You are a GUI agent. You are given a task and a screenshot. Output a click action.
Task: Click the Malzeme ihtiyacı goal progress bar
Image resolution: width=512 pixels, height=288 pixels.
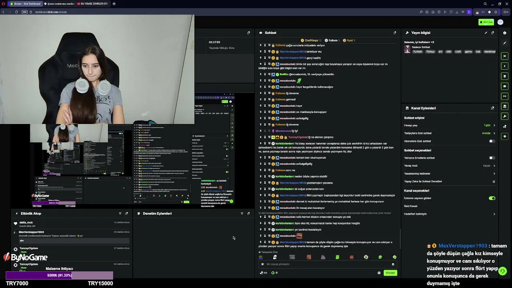click(60, 275)
